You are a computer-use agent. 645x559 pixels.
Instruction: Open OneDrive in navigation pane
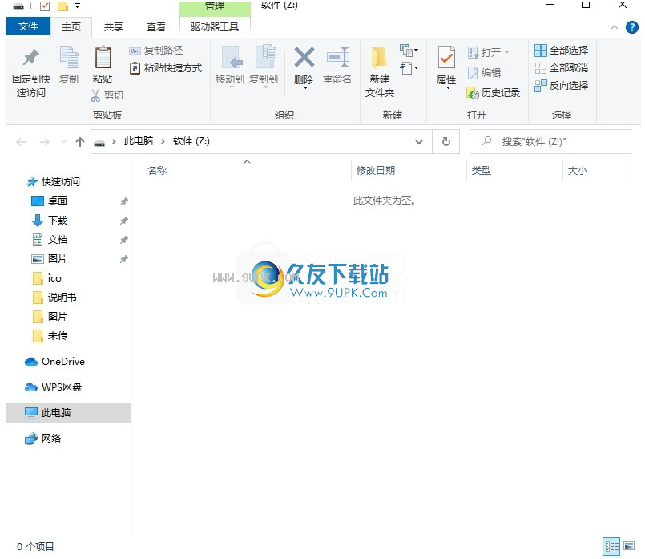point(54,362)
